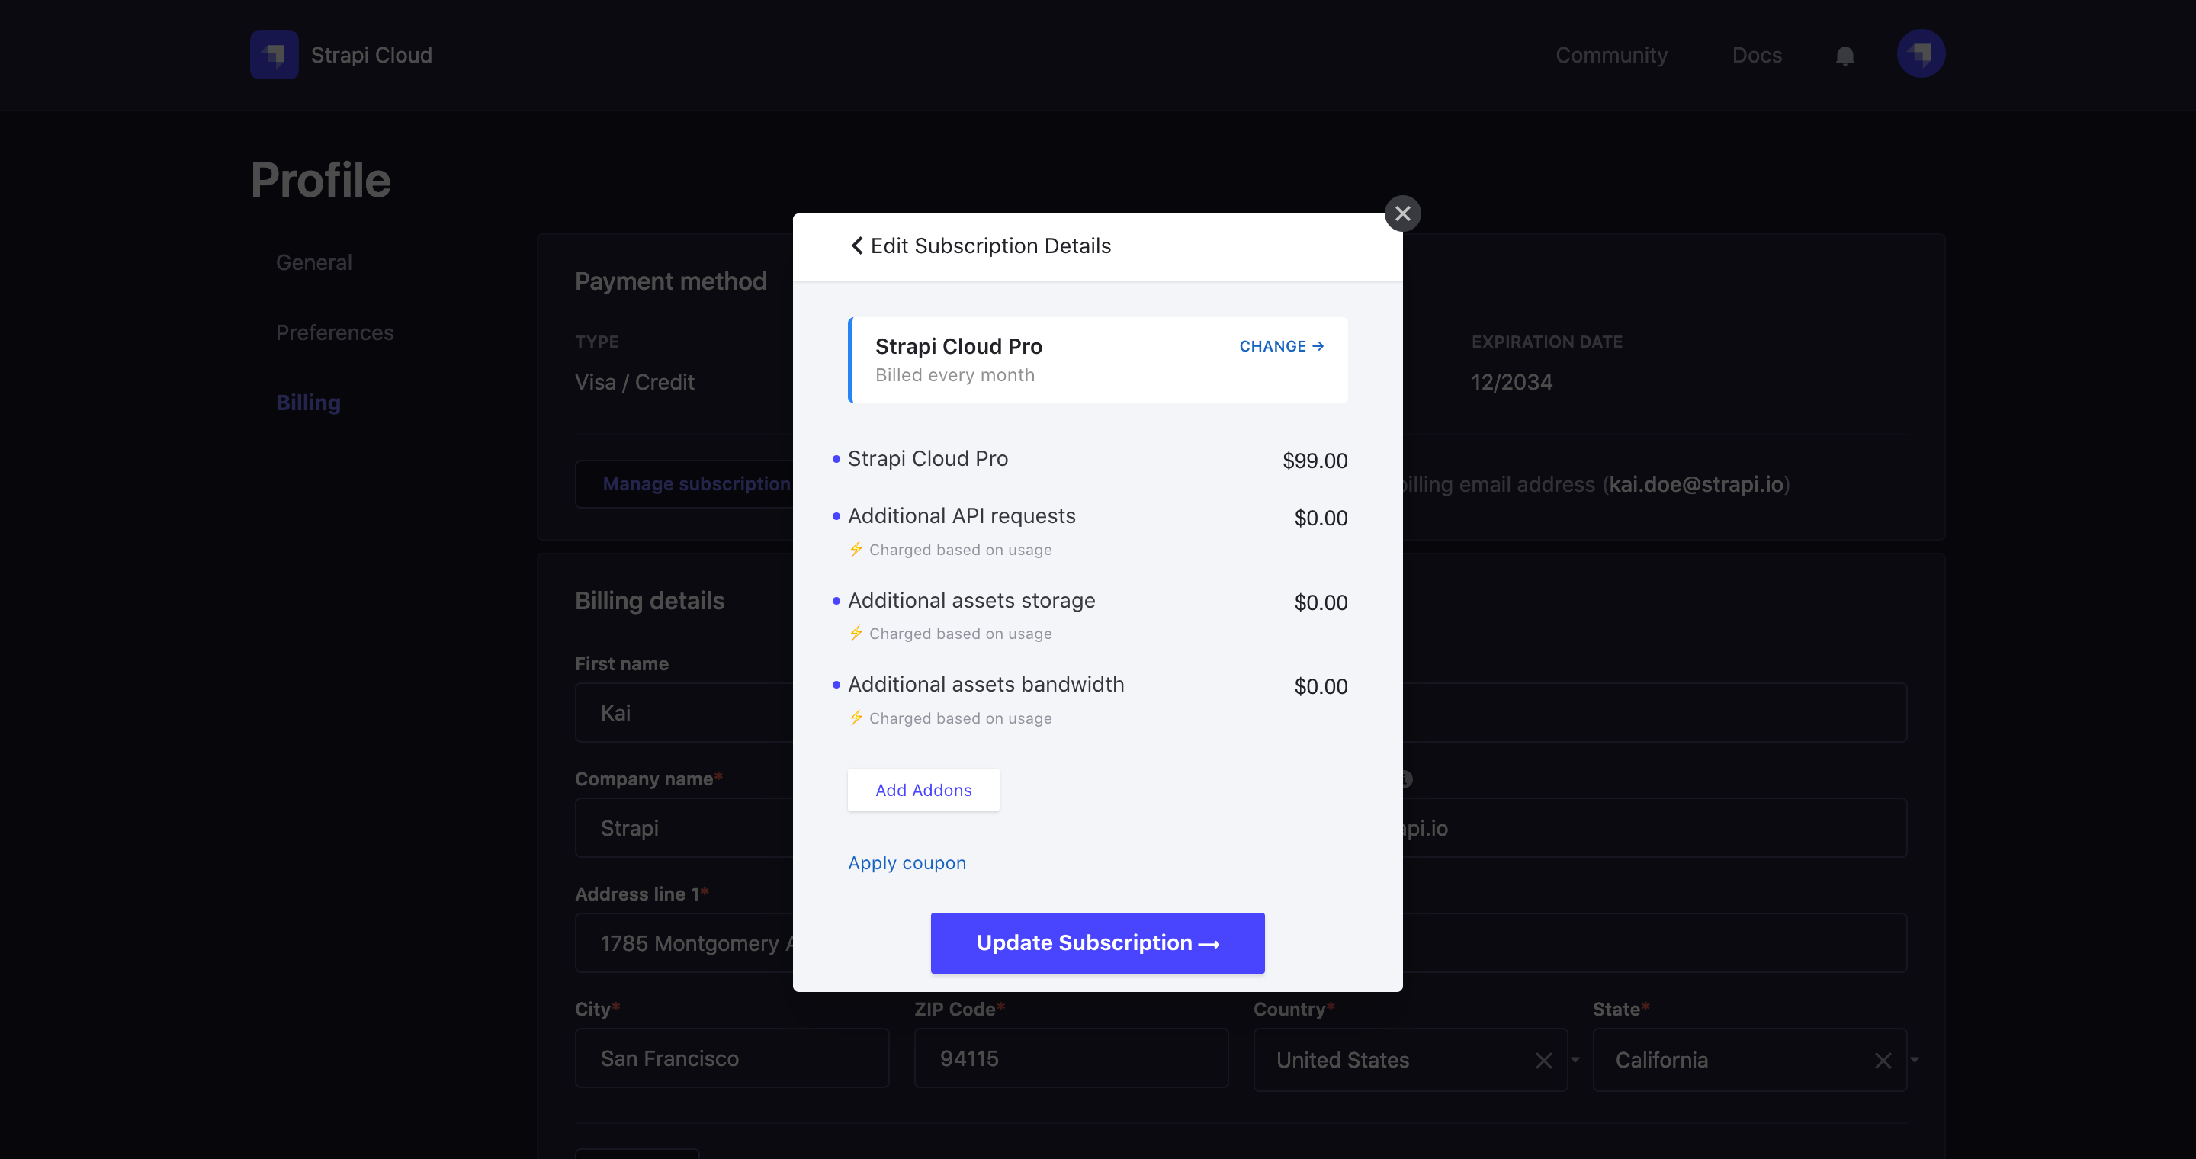Clear the United States country selection
2196x1159 pixels.
[1543, 1060]
